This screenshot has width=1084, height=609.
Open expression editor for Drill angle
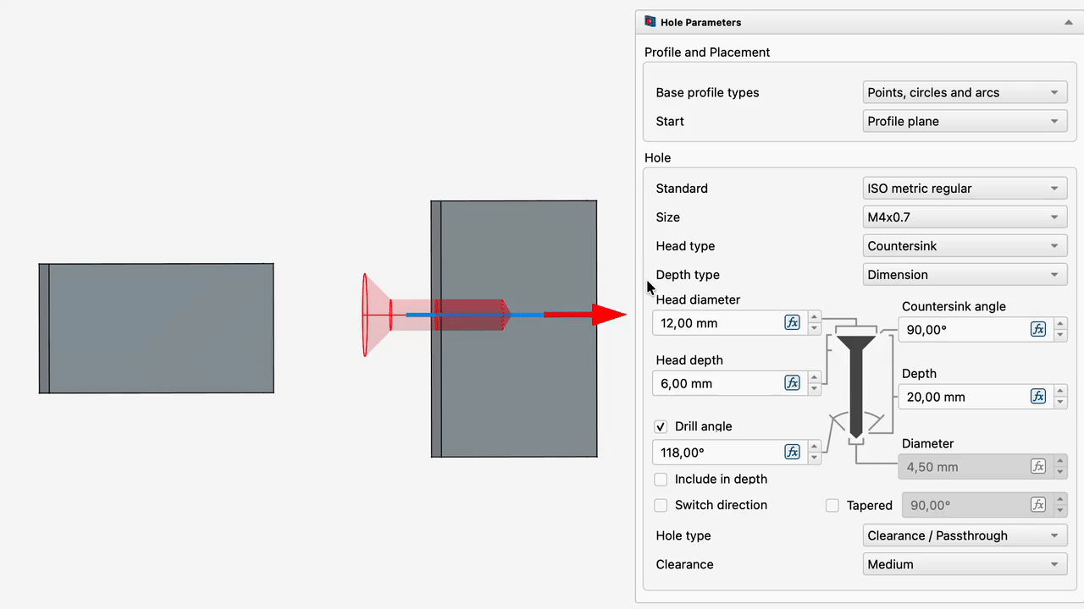point(792,452)
